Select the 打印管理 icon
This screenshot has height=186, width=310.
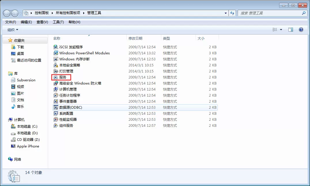pos(56,71)
